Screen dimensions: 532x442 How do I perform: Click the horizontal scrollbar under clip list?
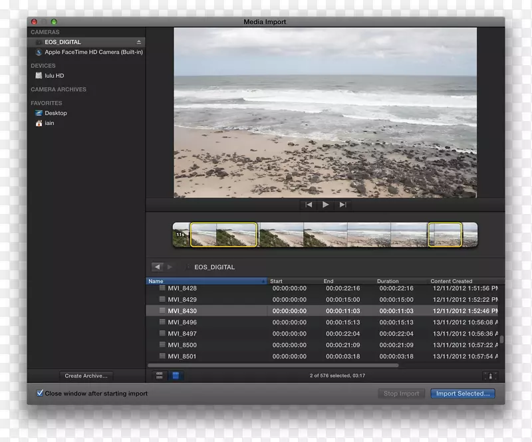273,365
